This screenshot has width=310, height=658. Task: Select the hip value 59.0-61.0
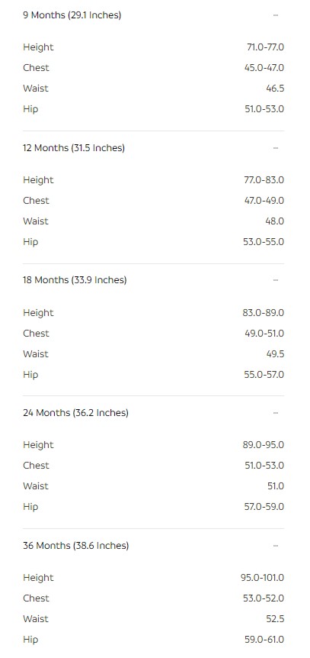pyautogui.click(x=264, y=640)
